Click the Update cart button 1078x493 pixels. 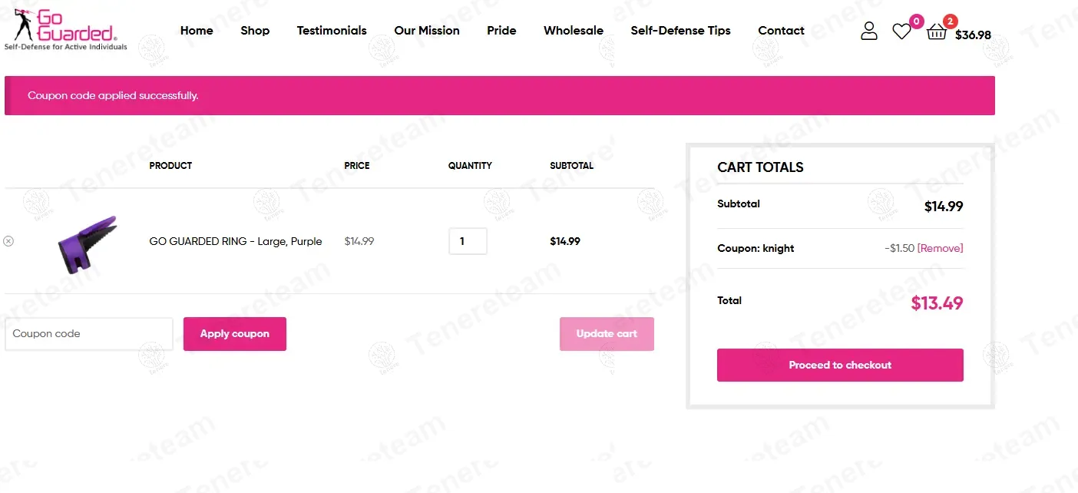point(607,334)
